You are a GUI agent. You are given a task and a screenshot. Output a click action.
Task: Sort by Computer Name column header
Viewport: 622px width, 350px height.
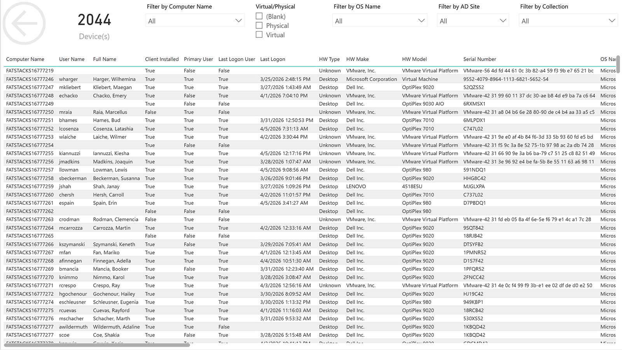(25, 59)
